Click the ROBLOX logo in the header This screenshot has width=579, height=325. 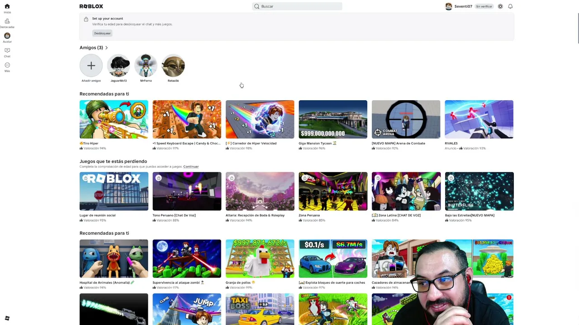coord(91,6)
